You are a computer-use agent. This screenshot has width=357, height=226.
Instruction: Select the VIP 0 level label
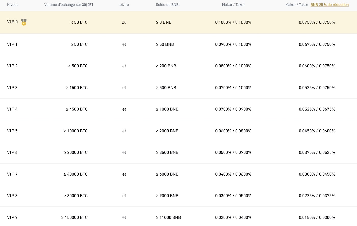coord(12,22)
